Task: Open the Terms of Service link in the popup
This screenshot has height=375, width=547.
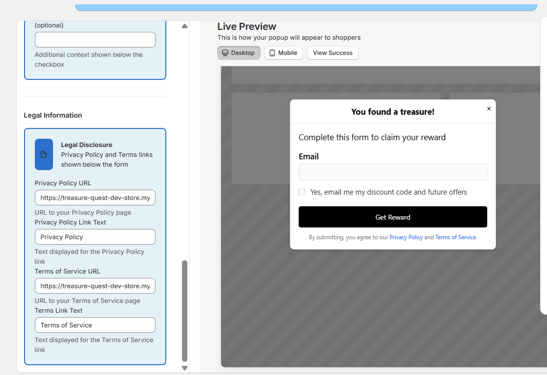Action: [455, 237]
